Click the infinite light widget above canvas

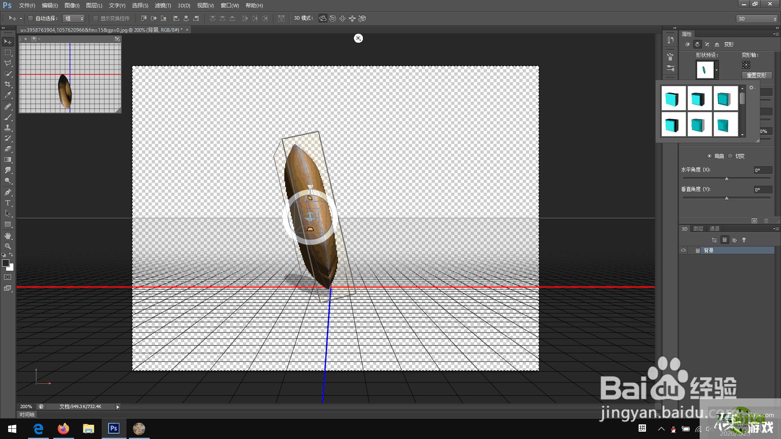click(x=358, y=38)
